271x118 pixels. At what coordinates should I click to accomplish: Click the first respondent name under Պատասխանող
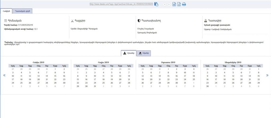(x=146, y=29)
